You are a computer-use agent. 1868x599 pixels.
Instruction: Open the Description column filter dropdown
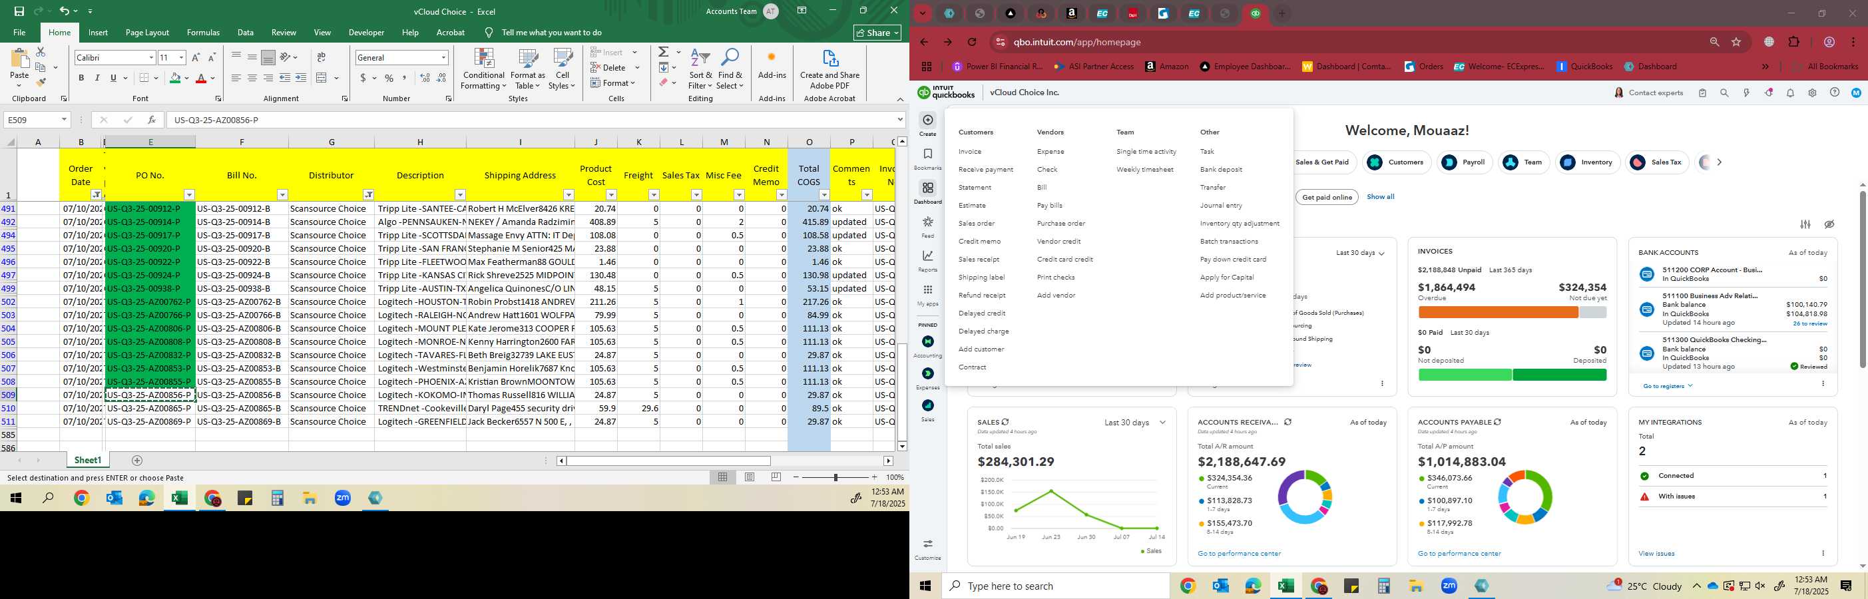pos(460,194)
